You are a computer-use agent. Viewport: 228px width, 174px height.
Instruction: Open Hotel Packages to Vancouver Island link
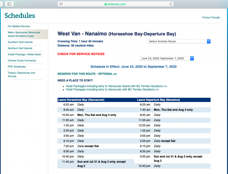click(x=117, y=86)
